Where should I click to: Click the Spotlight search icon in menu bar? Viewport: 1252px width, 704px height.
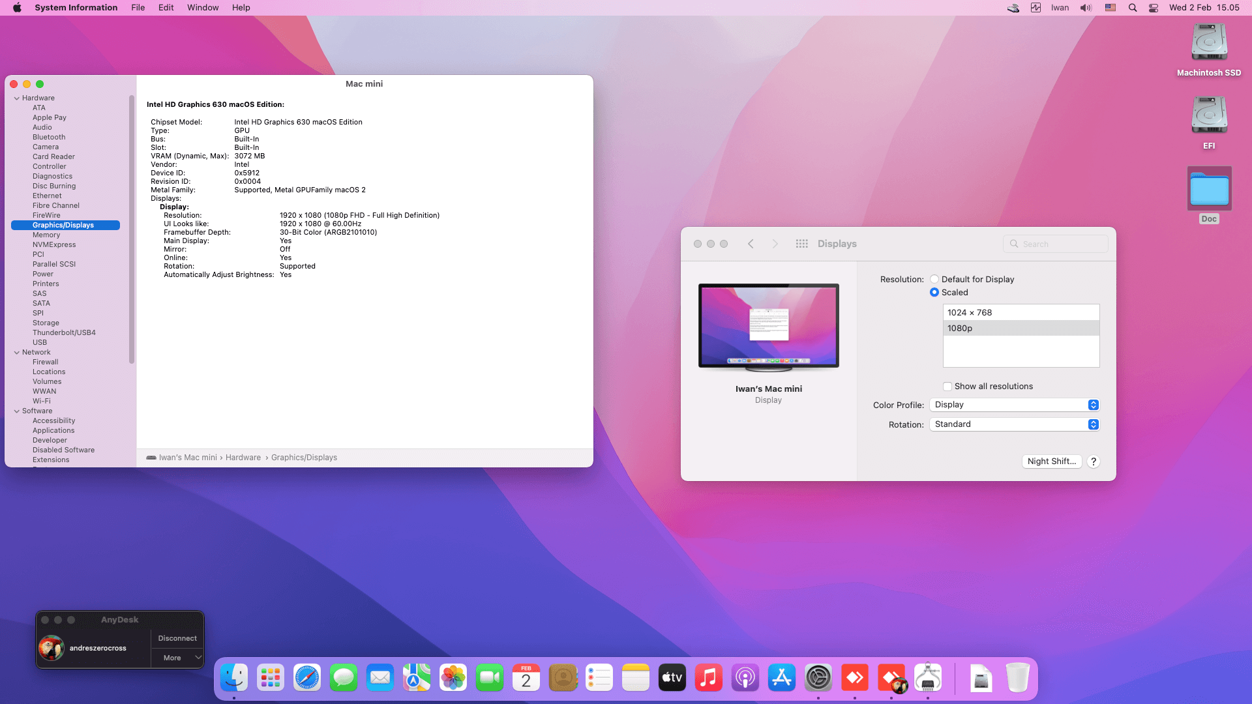[1133, 8]
